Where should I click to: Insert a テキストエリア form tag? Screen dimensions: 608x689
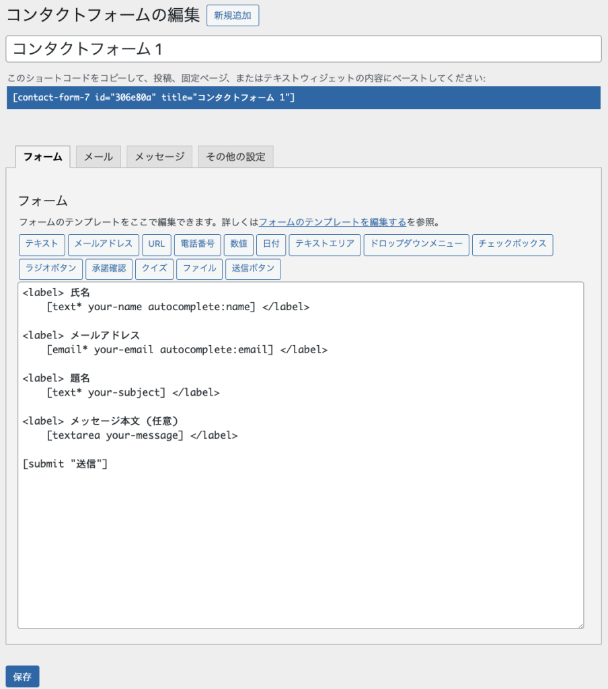point(326,245)
